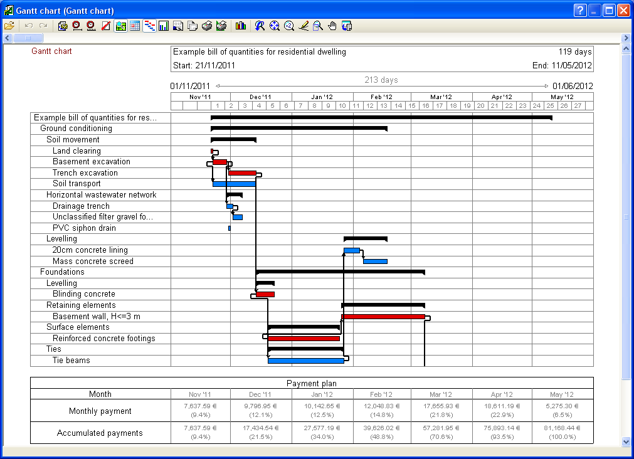Click vertical scrollbar down arrow

tap(626, 441)
